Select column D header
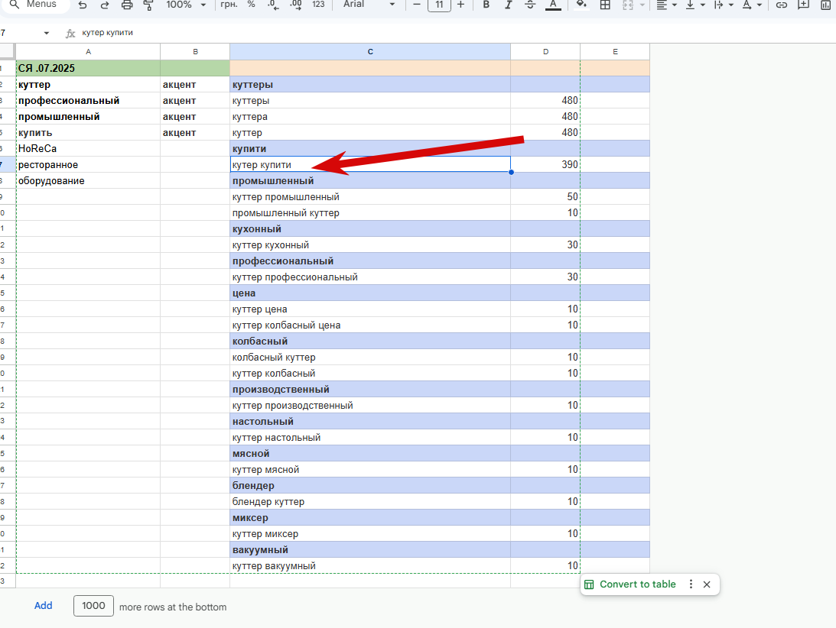Viewport: 836px width, 628px height. tap(545, 52)
